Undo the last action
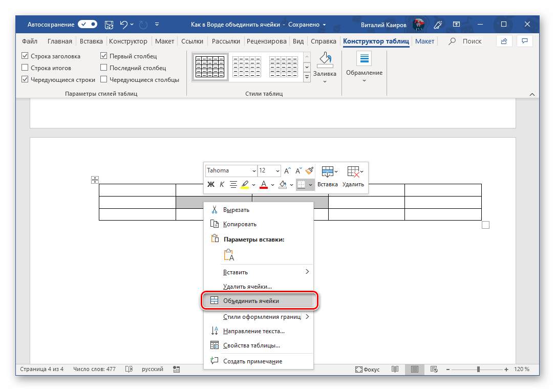This screenshot has width=555, height=391. click(123, 25)
